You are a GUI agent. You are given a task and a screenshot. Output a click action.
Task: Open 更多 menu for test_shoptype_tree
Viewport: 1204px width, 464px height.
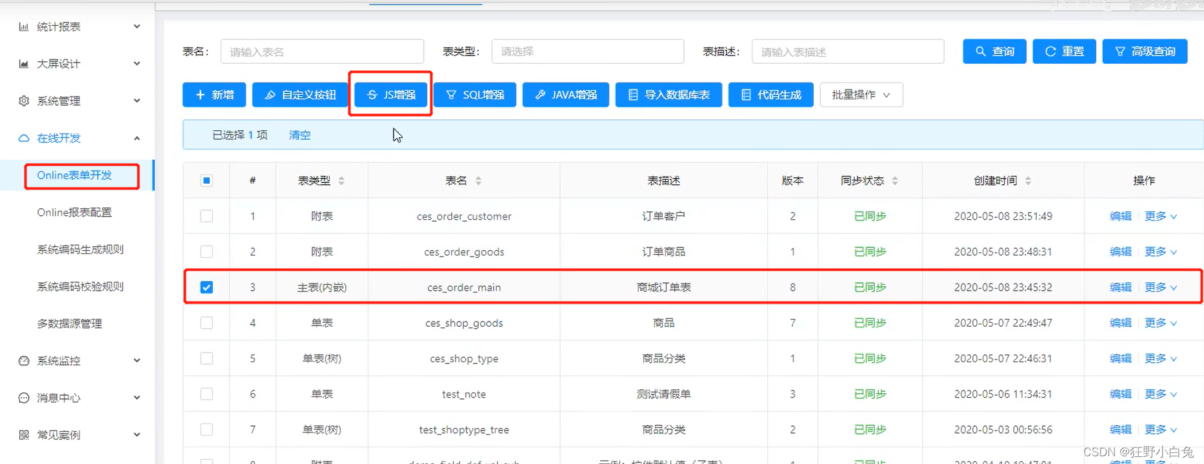[1161, 429]
